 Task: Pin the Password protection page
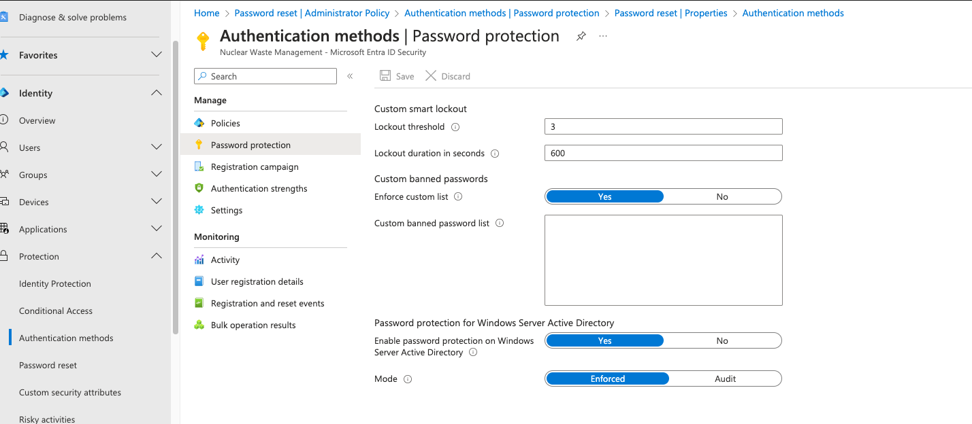[x=581, y=36]
